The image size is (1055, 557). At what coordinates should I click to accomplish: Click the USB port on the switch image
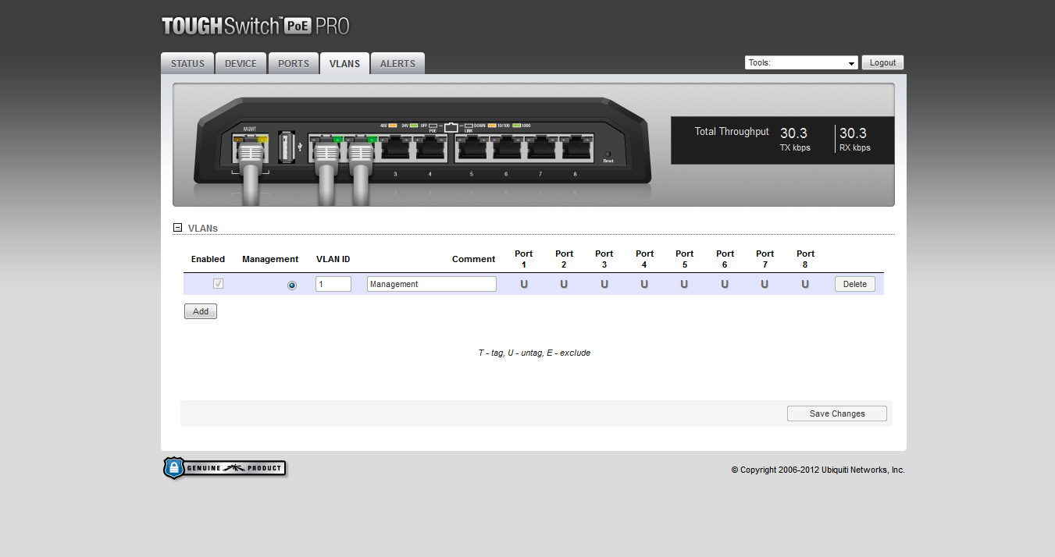[286, 146]
